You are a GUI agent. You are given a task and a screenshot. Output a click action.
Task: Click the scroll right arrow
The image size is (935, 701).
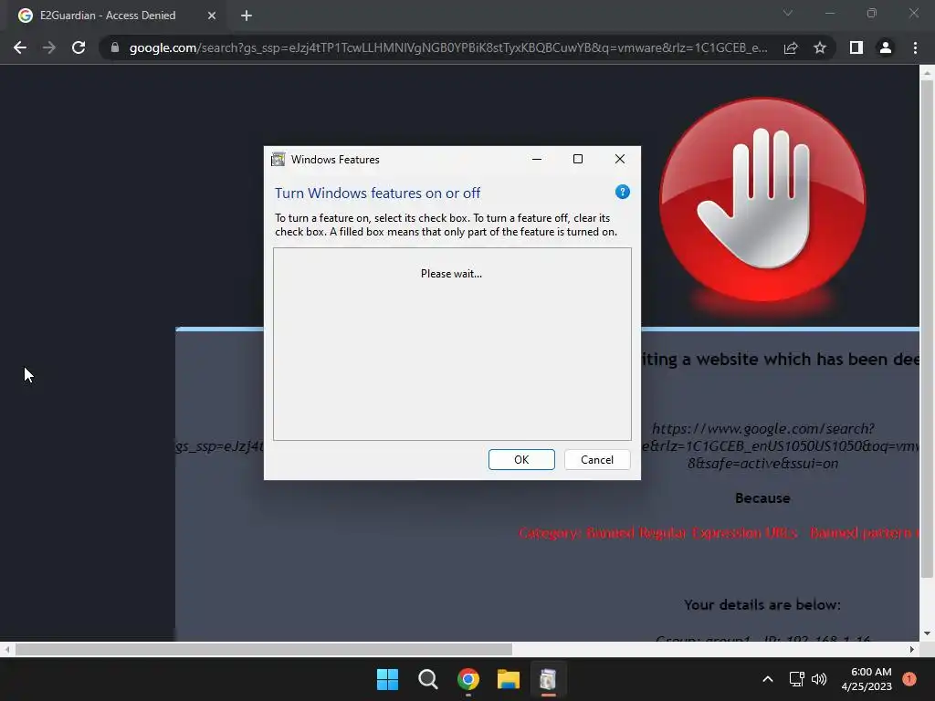912,649
